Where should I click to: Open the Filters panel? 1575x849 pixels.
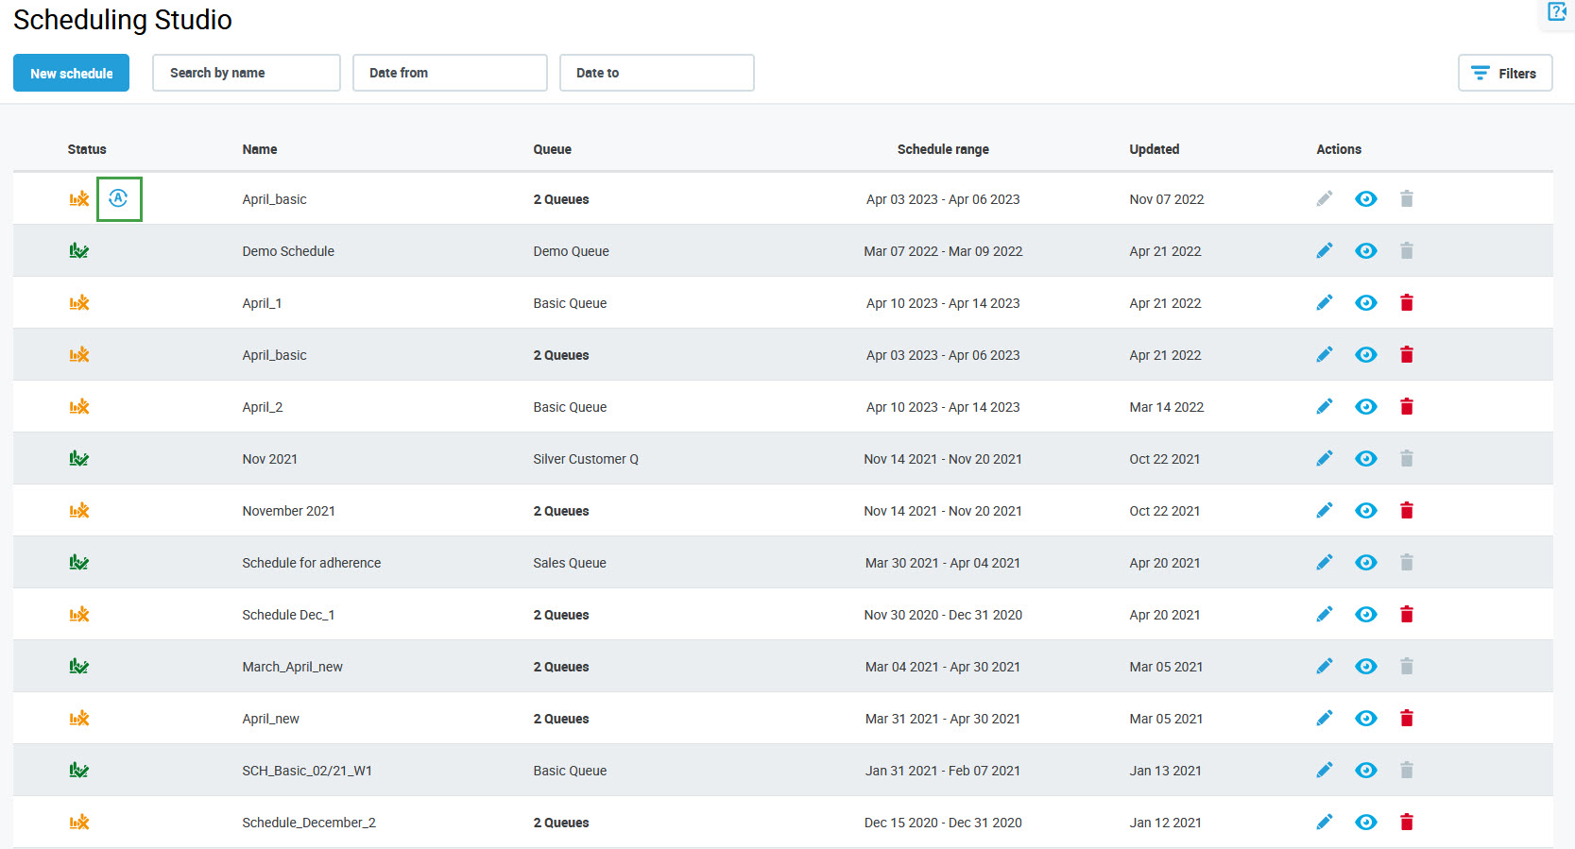point(1504,73)
